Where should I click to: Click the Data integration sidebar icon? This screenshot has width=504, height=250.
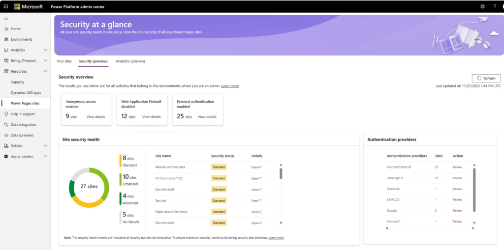[6, 125]
